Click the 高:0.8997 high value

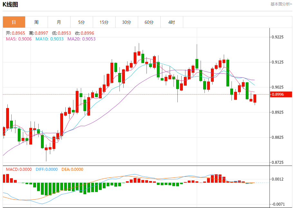[x=39, y=33]
